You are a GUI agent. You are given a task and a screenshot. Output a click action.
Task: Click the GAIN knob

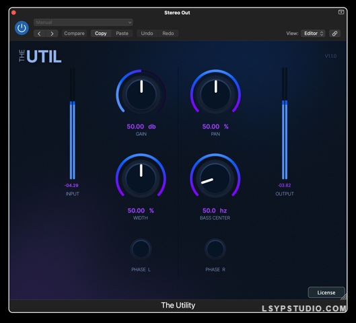pyautogui.click(x=141, y=94)
